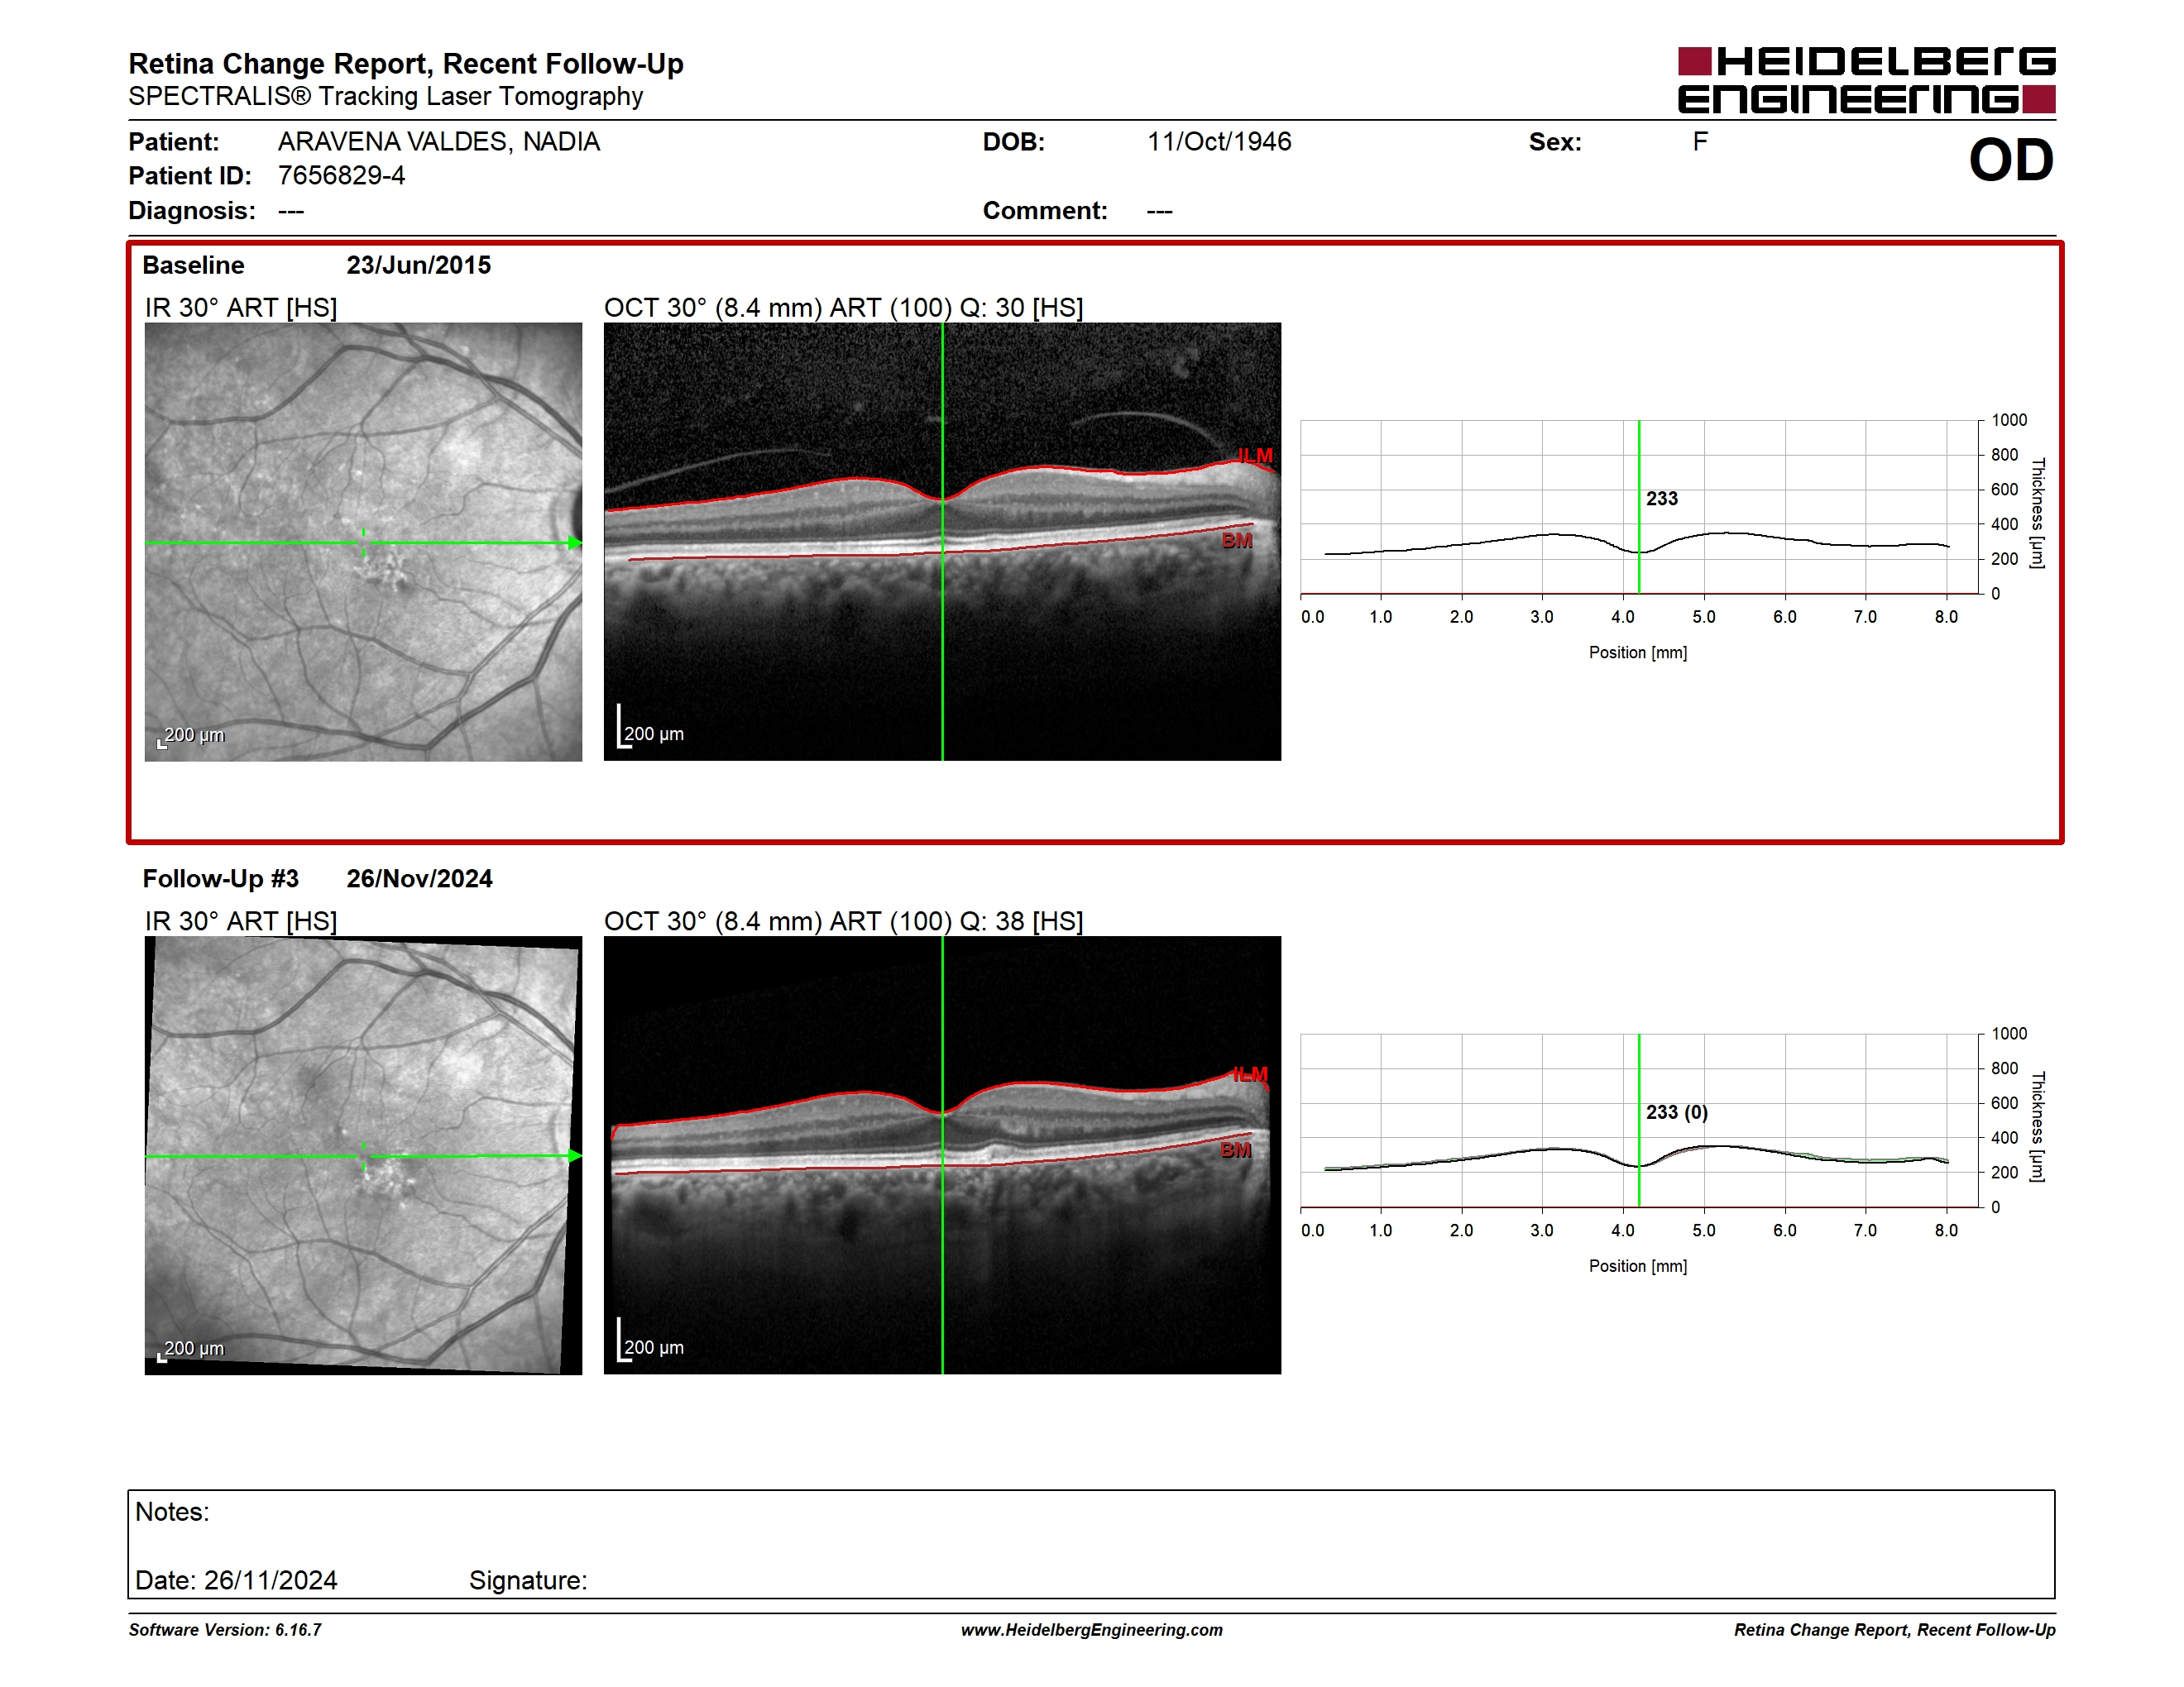2184x1687 pixels.
Task: Click the report title Retina Change Report
Action: pos(406,63)
